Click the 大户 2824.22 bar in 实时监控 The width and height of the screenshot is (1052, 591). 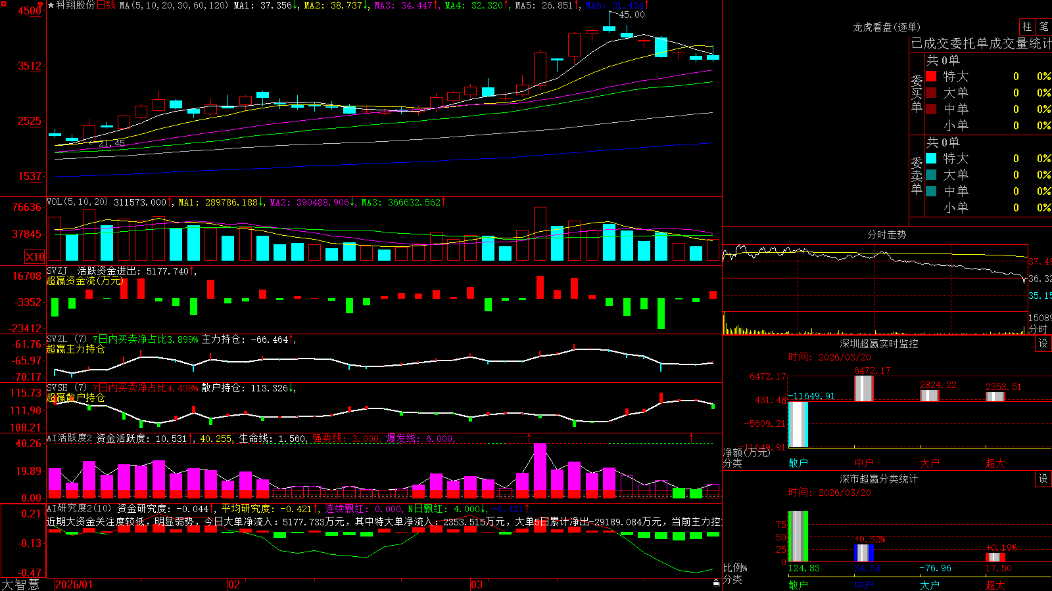930,395
